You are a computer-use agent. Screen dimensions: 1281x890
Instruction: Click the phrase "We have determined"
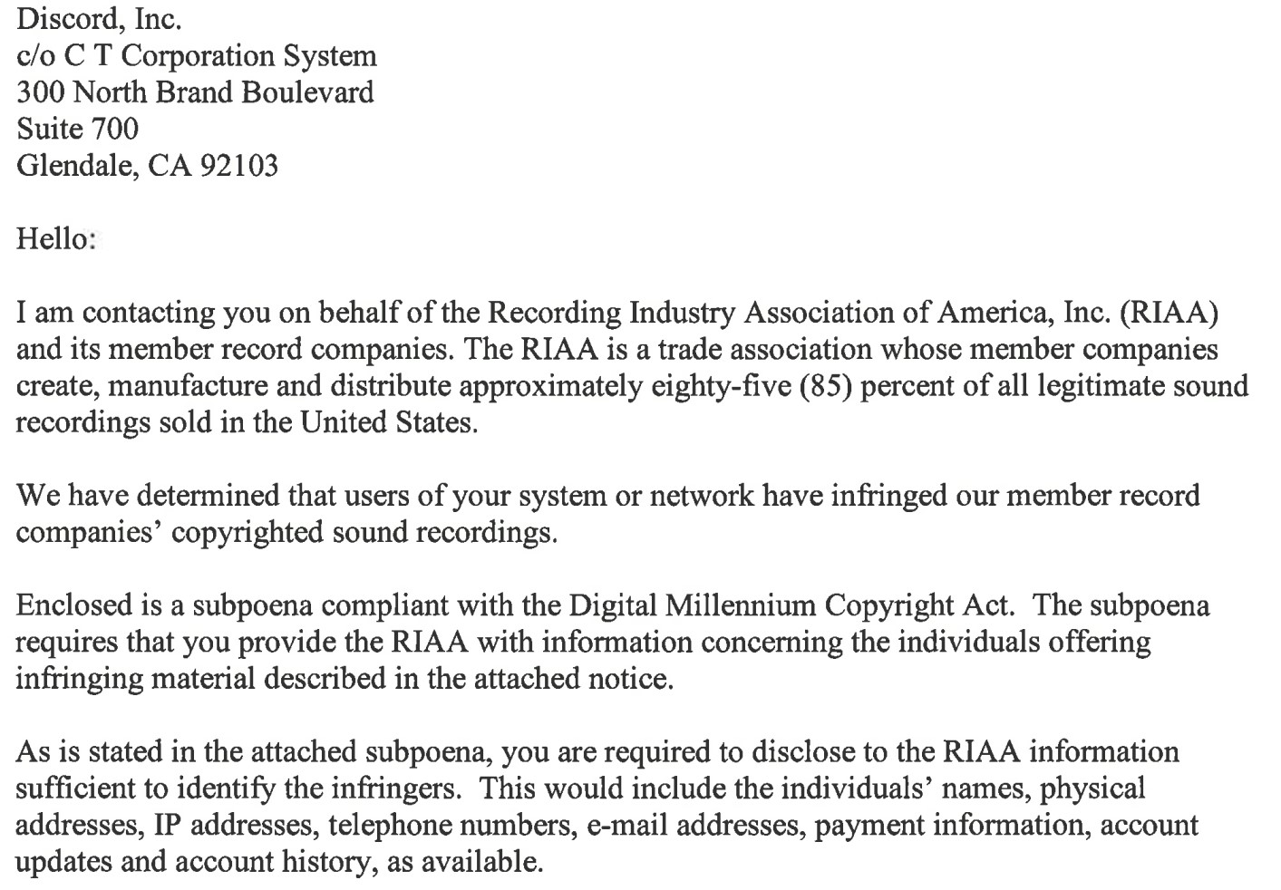148,496
